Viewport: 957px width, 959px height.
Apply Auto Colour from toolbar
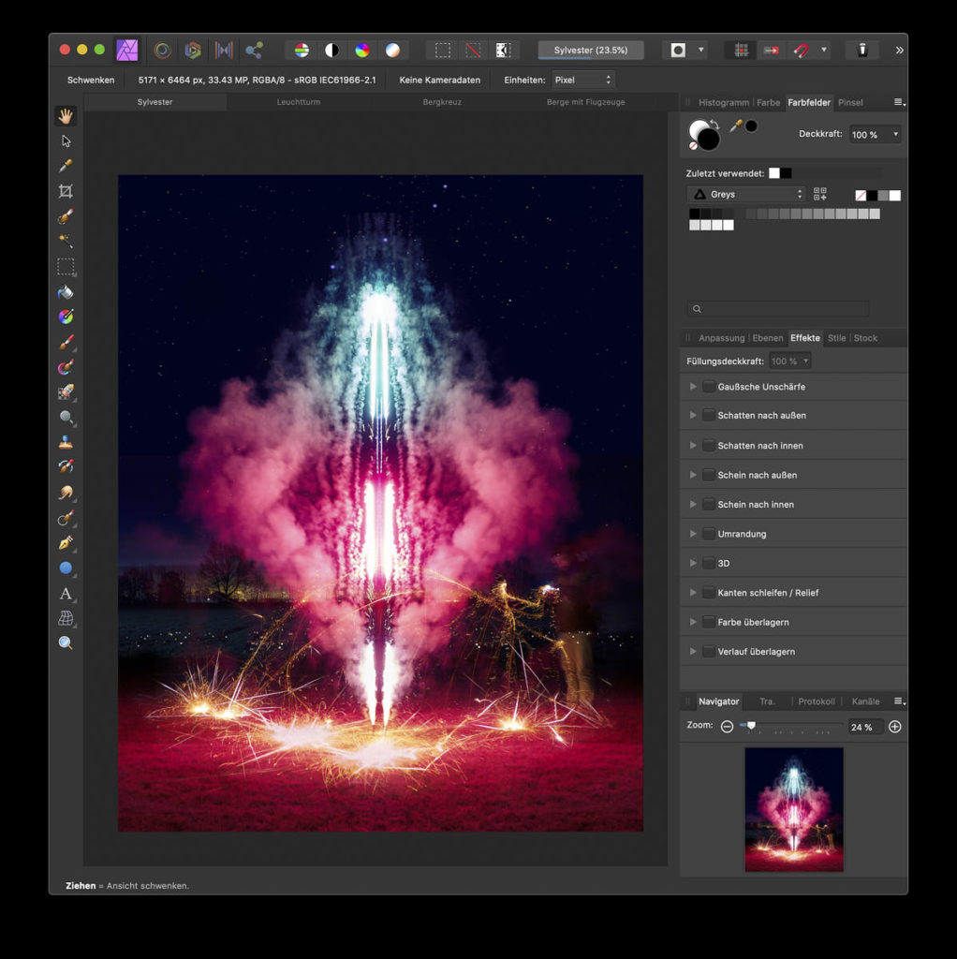pos(362,51)
